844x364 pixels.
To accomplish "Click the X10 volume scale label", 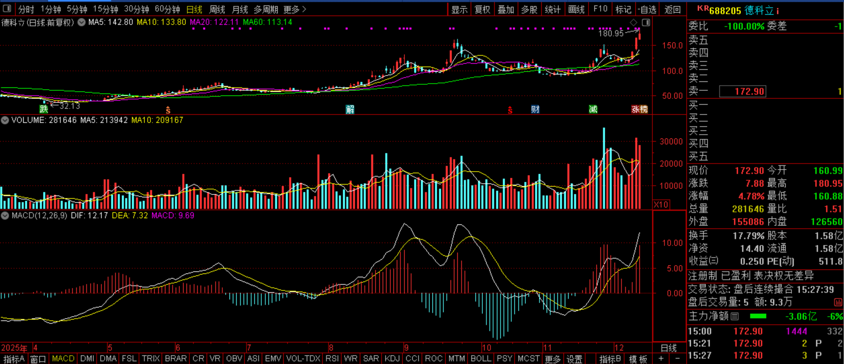I will 661,205.
